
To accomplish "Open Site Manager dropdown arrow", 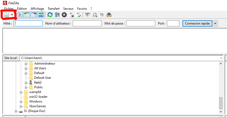I will (12, 15).
